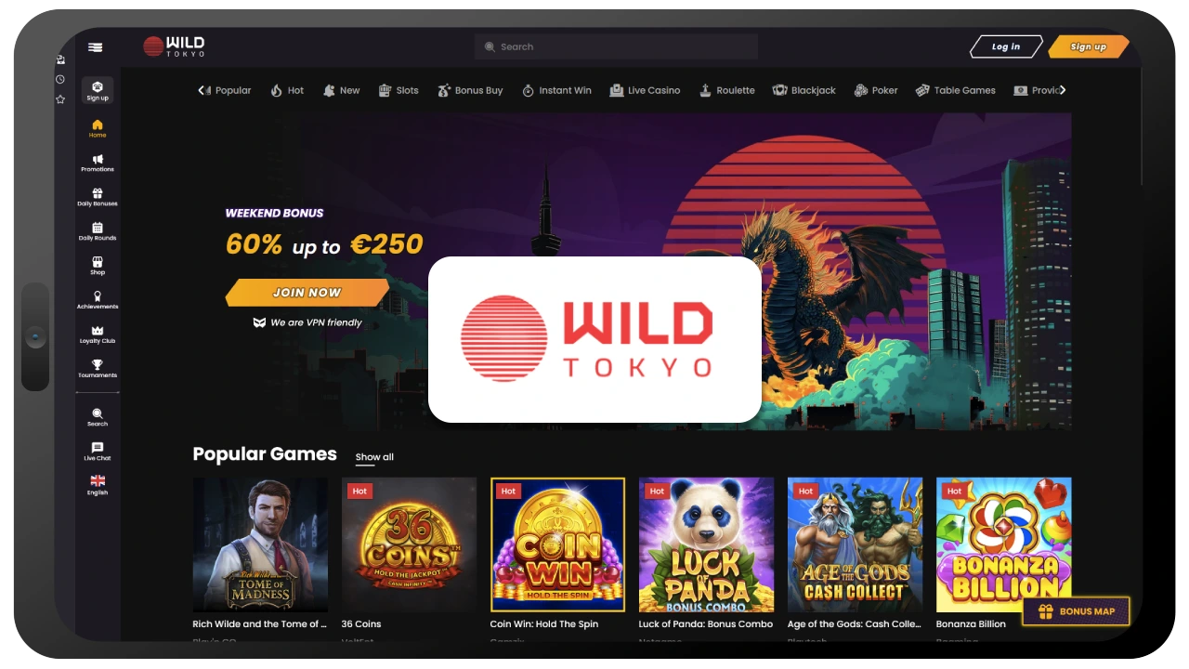The height and width of the screenshot is (669, 1189).
Task: Open Loyalty Club crown icon
Action: pyautogui.click(x=98, y=334)
